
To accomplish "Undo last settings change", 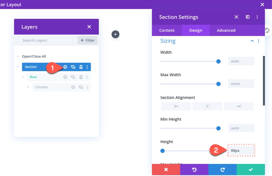I will (194, 170).
